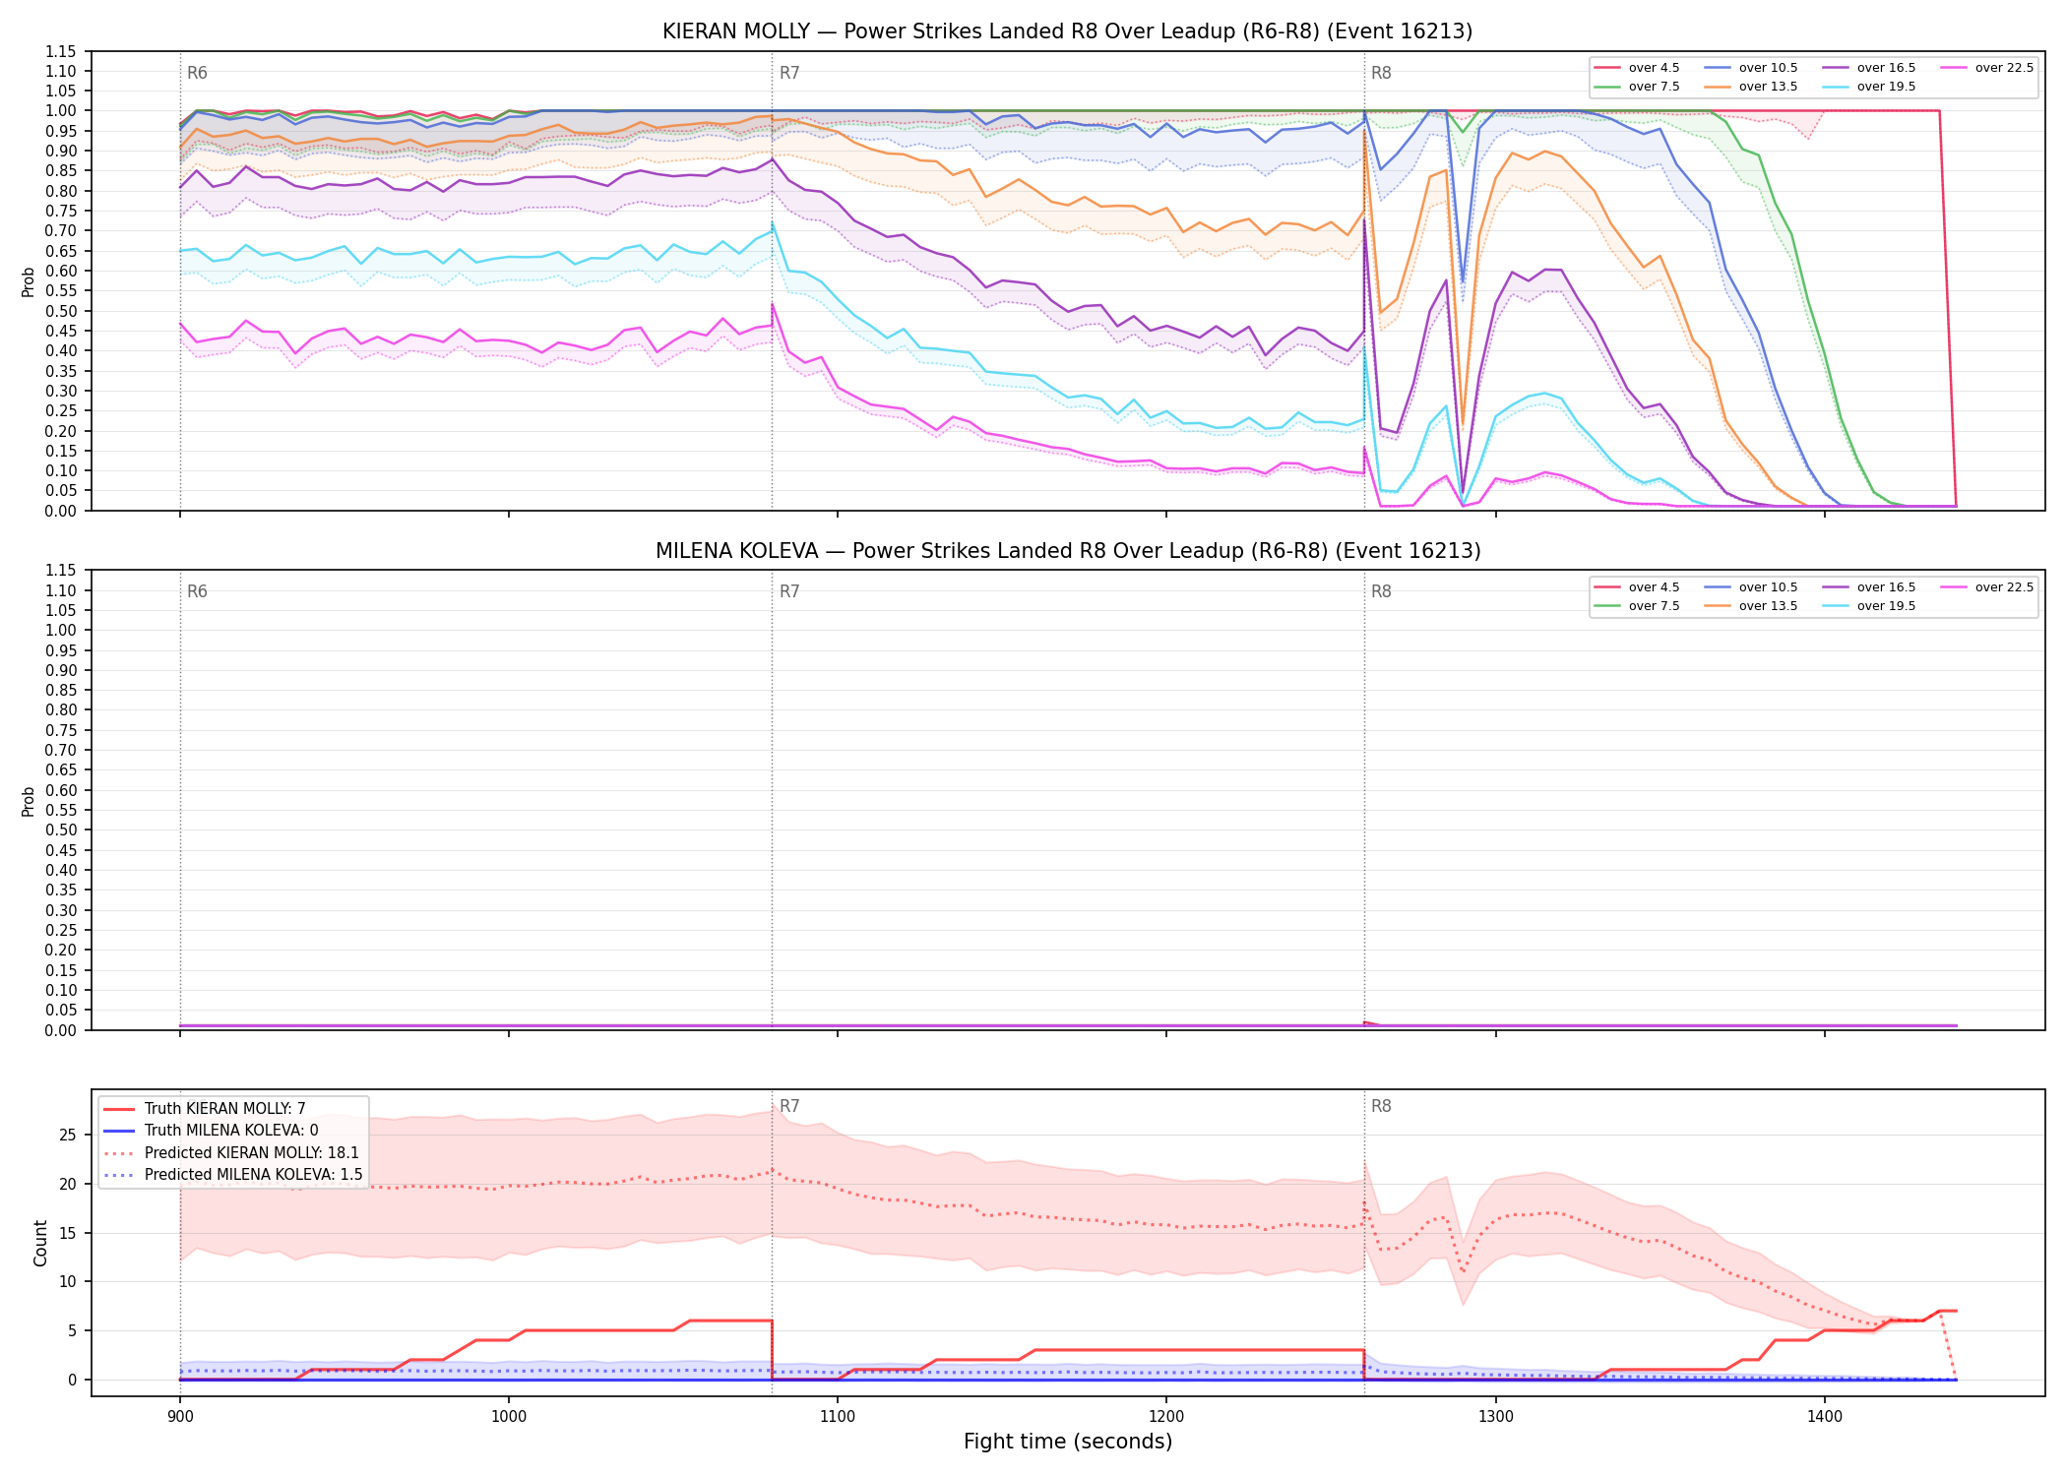Click the 1400 tick on the time axis

tap(1825, 1416)
